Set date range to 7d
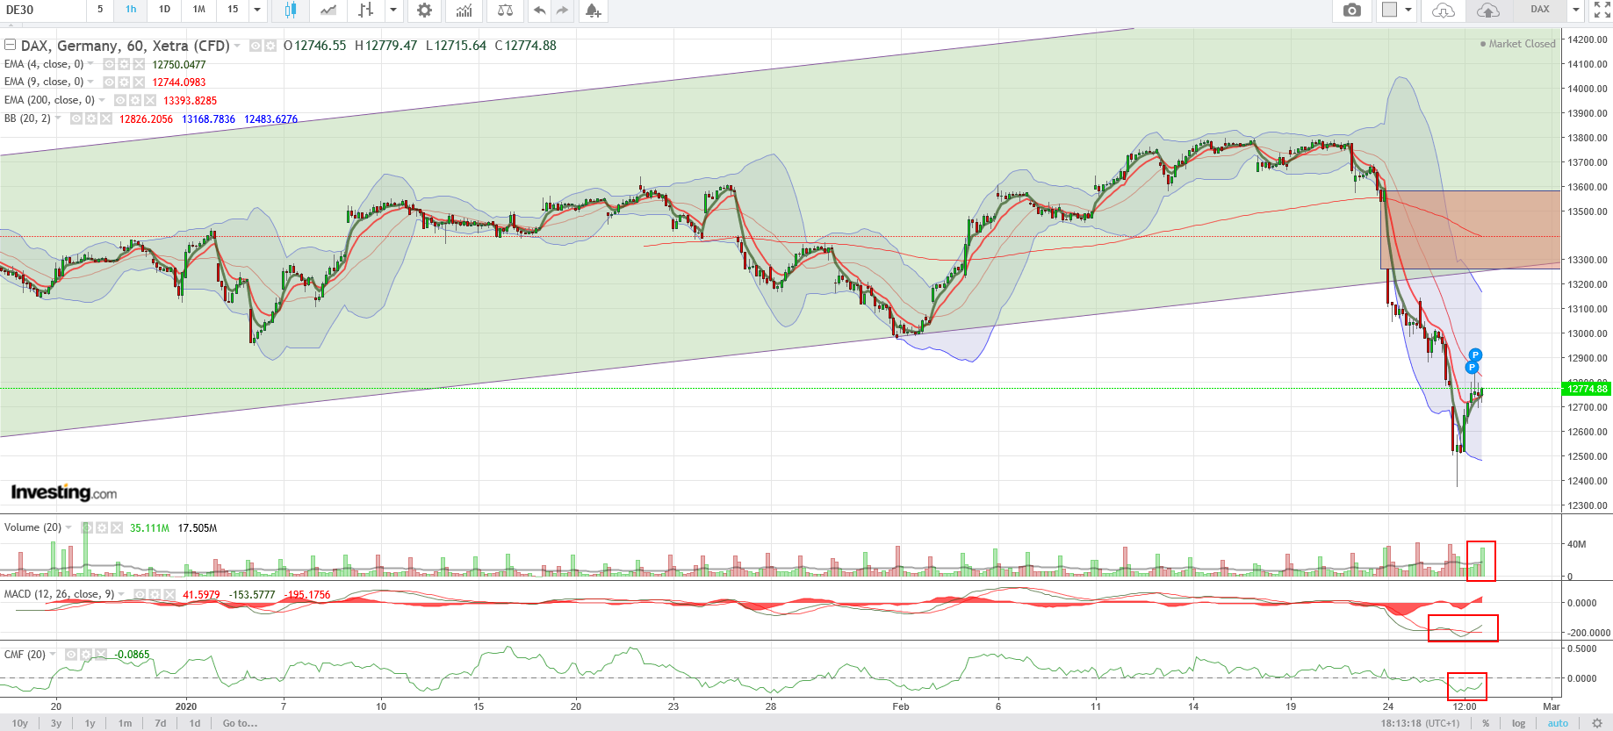The width and height of the screenshot is (1613, 731). pos(161,723)
